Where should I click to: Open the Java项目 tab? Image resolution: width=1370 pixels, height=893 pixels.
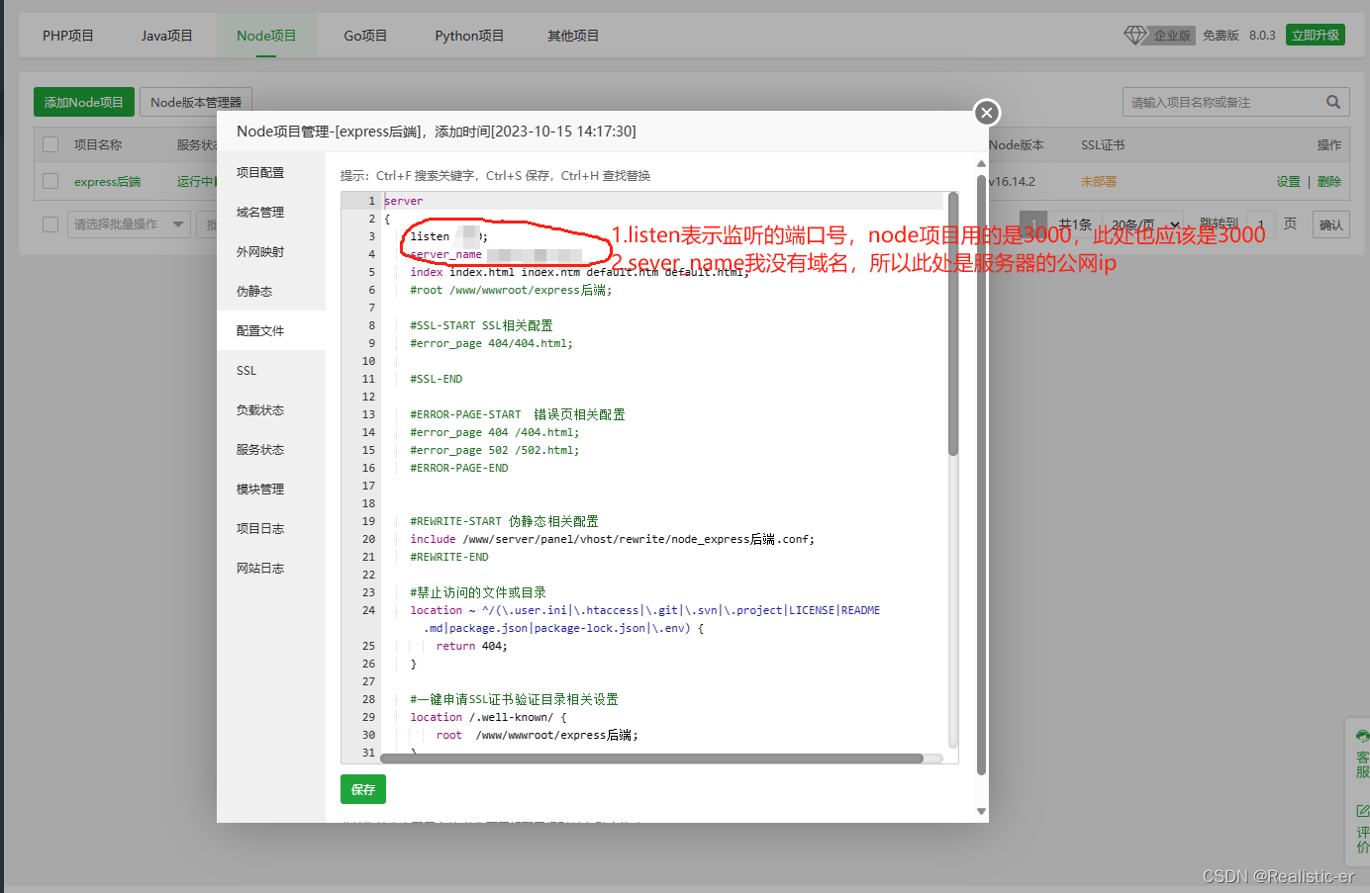click(167, 36)
